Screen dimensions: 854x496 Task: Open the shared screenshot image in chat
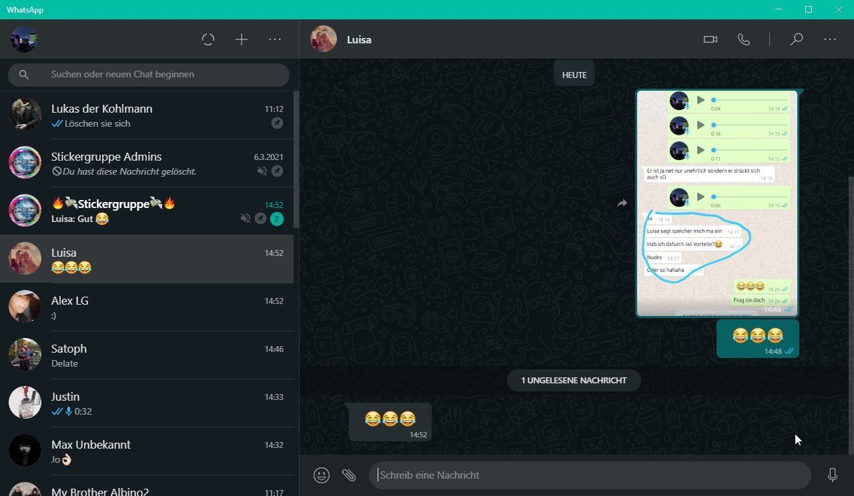[717, 203]
